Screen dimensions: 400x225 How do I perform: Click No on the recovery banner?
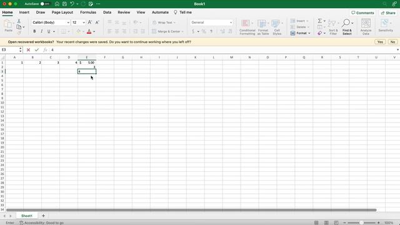pyautogui.click(x=392, y=42)
